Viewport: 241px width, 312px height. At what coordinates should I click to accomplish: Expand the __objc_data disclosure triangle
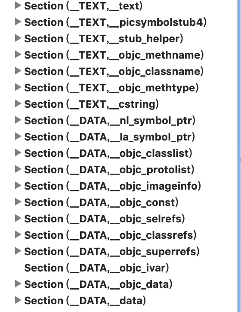(x=18, y=284)
